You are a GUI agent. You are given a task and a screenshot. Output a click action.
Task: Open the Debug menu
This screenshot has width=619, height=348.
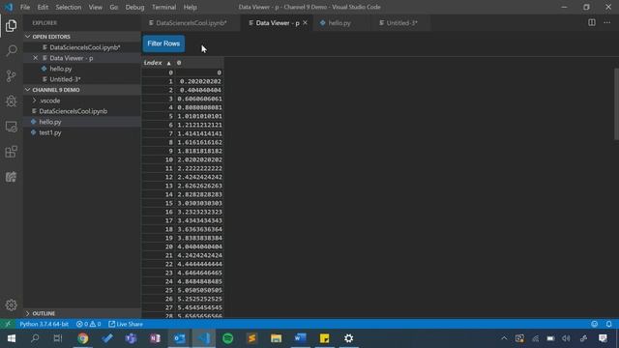tap(134, 7)
